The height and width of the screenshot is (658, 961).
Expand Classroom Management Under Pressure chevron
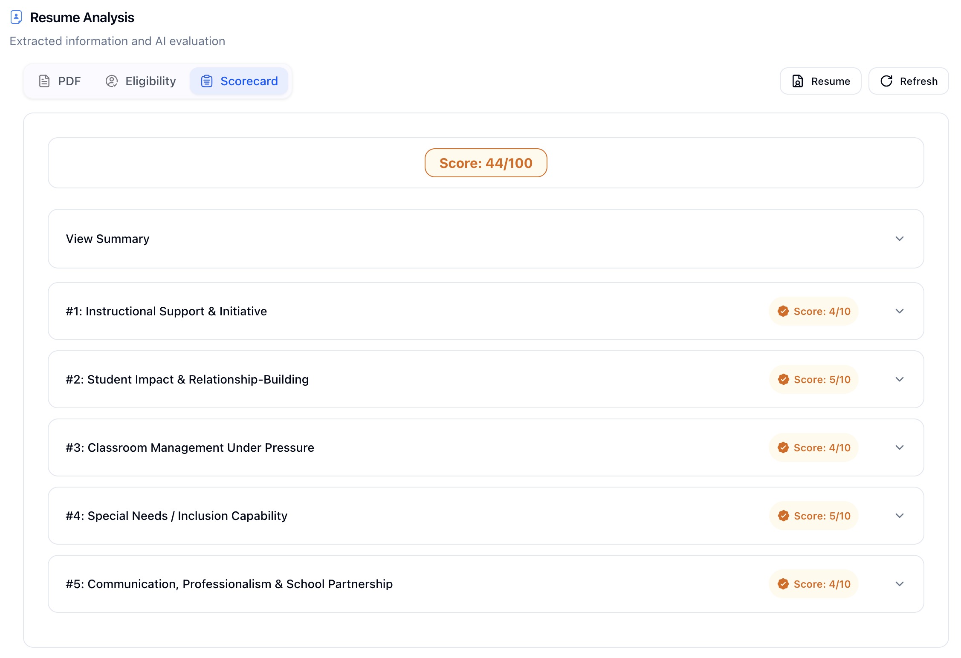899,447
